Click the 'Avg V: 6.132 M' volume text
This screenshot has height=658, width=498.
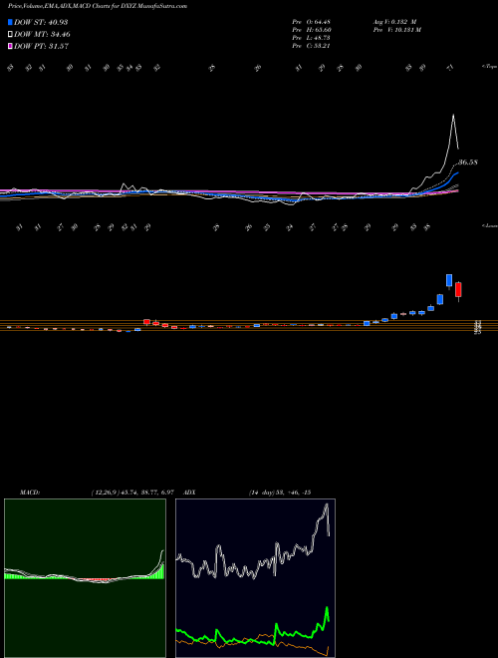pos(393,22)
